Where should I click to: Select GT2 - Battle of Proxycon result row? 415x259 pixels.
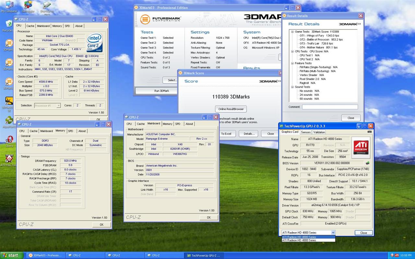[x=321, y=39]
